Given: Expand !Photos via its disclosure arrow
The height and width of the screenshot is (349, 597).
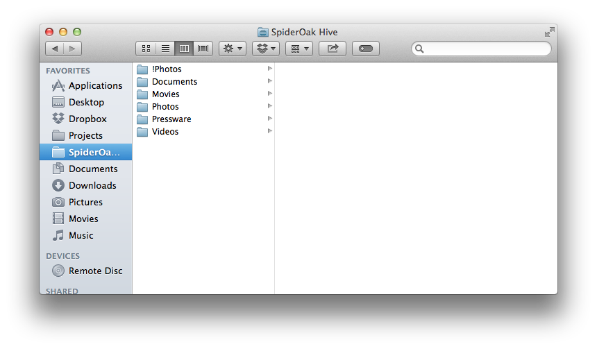Looking at the screenshot, I should click(x=269, y=69).
